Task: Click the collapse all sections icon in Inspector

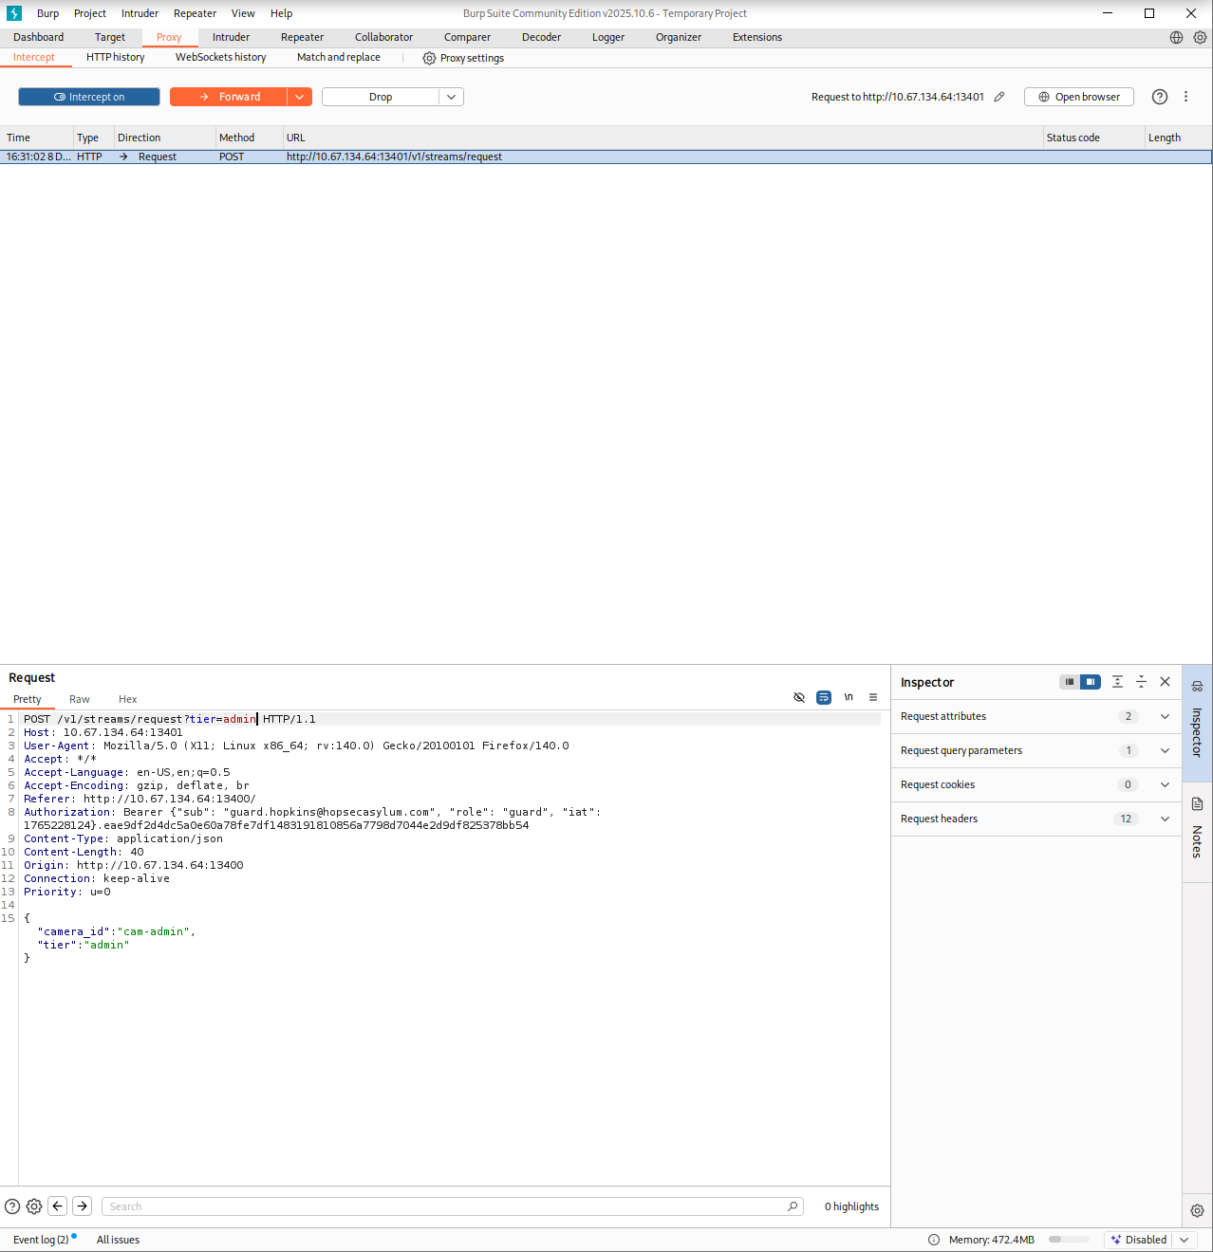Action: click(1141, 682)
